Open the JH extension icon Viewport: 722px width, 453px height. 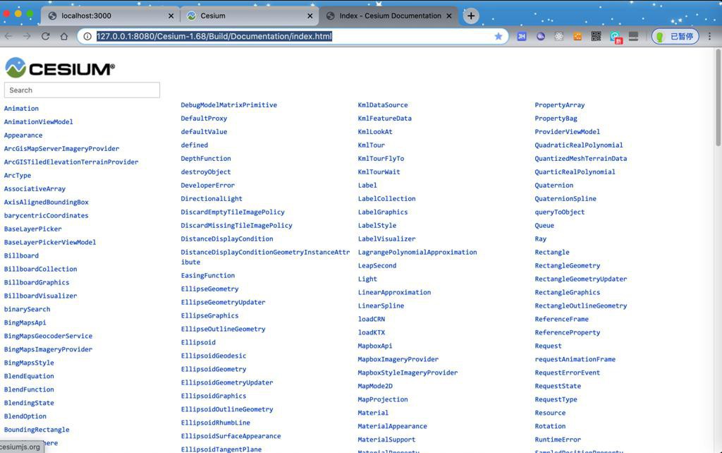click(x=522, y=37)
